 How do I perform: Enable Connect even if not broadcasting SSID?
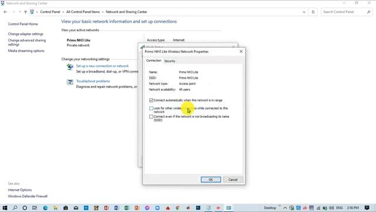(x=151, y=117)
